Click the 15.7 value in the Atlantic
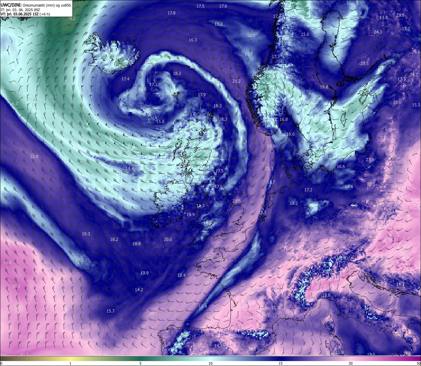Image resolution: width=421 pixels, height=366 pixels. [111, 311]
